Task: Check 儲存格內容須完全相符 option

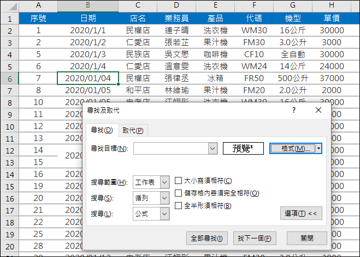Action: tap(179, 193)
